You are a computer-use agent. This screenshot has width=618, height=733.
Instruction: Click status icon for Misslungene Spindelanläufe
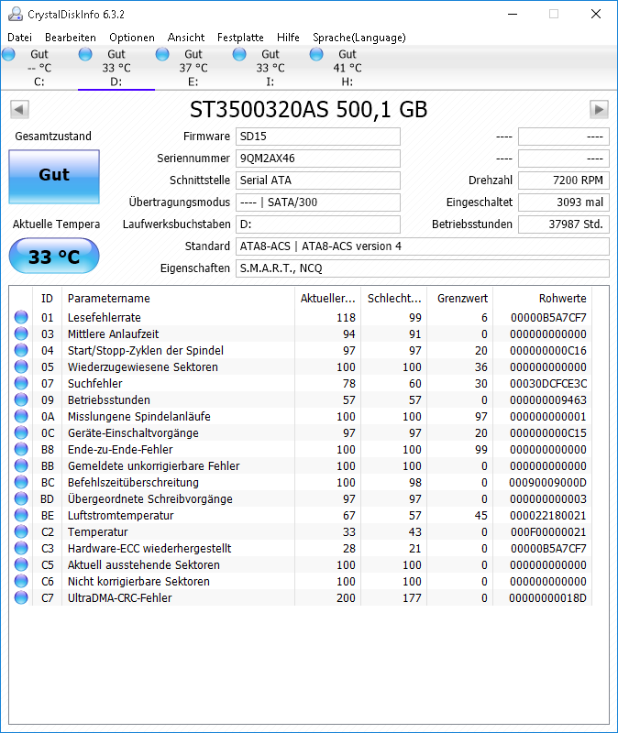(x=21, y=416)
